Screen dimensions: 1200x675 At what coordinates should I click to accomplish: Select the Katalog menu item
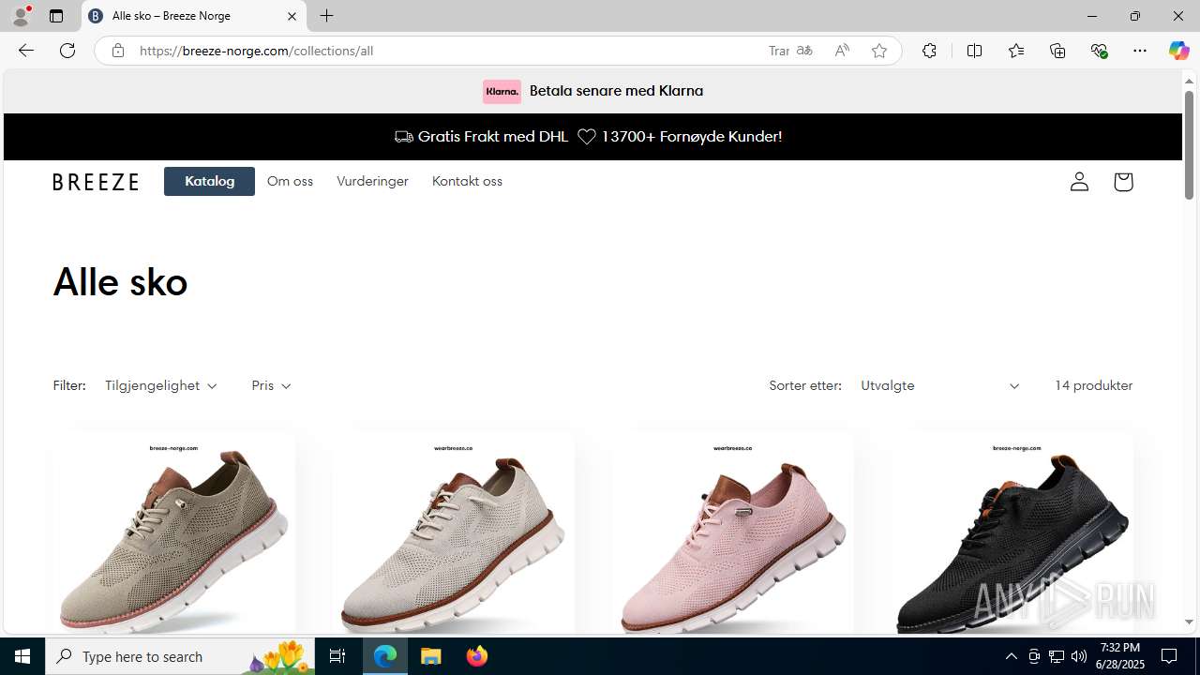[x=209, y=181]
